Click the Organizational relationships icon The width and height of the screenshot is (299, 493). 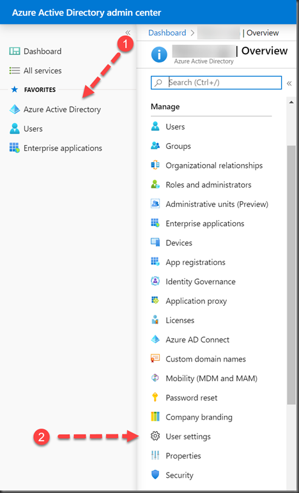(155, 165)
